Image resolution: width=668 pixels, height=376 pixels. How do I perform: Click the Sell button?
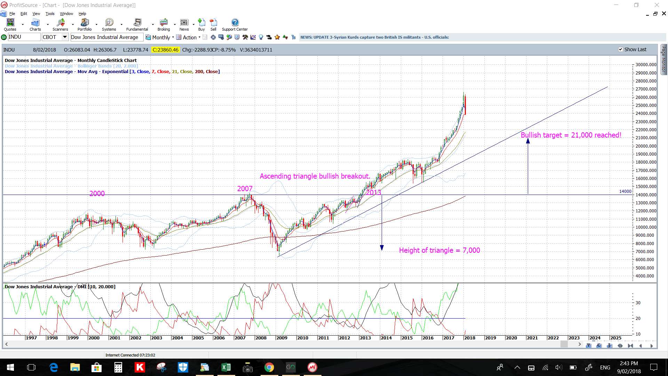point(213,25)
